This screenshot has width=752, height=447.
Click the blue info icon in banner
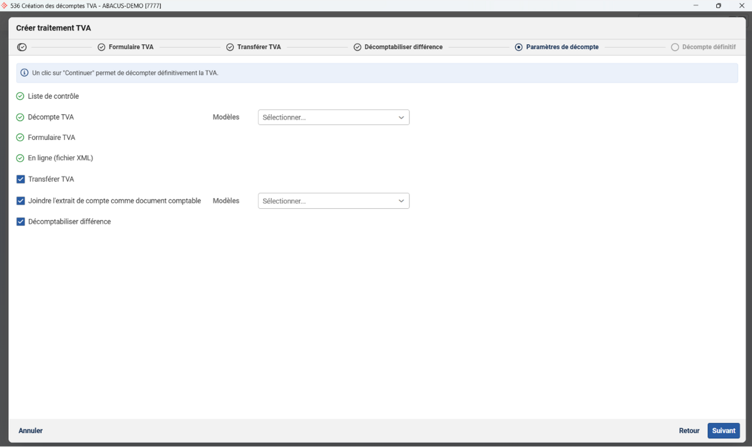25,73
